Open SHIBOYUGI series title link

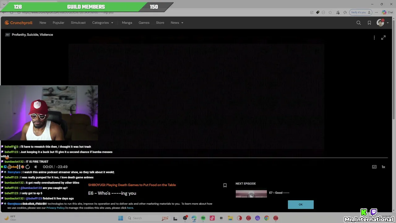132,185
